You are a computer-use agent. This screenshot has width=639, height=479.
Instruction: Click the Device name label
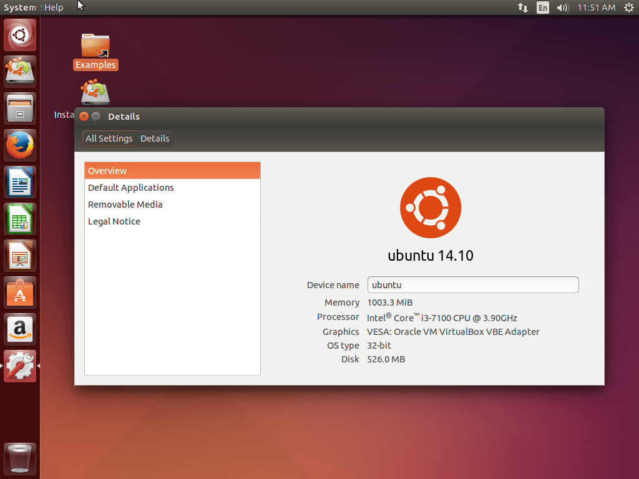pos(333,285)
